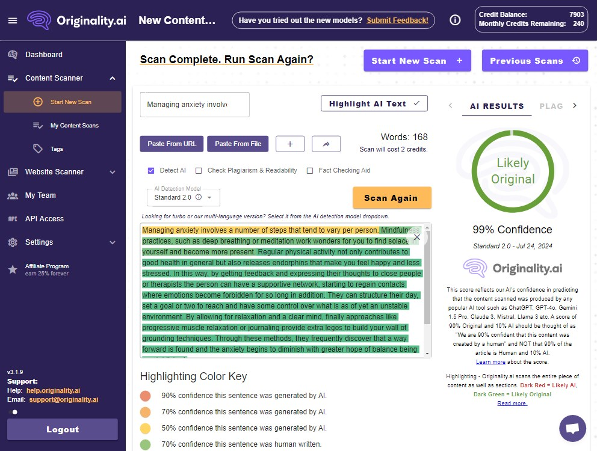Screen dimensions: 597x451
Task: Open My Content Scans in sidebar
Action: 74,126
